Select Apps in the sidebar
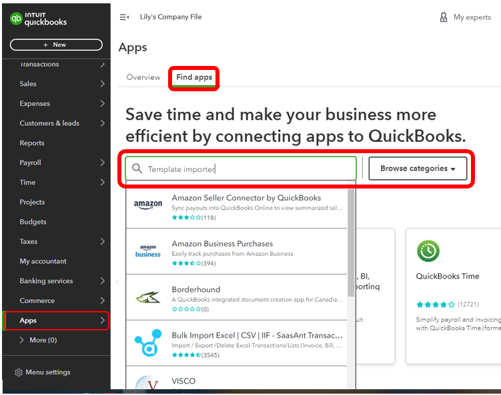 28,320
